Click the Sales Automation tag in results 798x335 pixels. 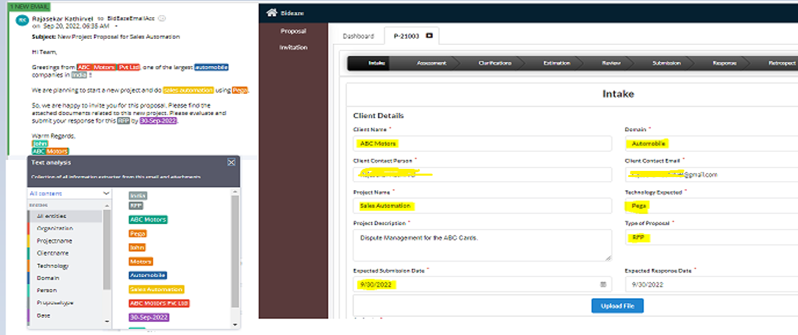[x=156, y=289]
